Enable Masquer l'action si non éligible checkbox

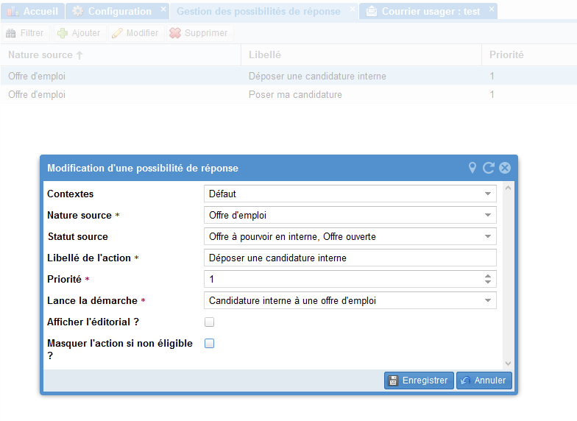click(x=210, y=344)
